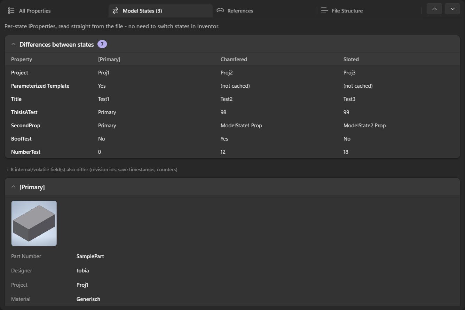The image size is (465, 310).
Task: Click the value 99 in ThisIsATest row
Action: 346,112
